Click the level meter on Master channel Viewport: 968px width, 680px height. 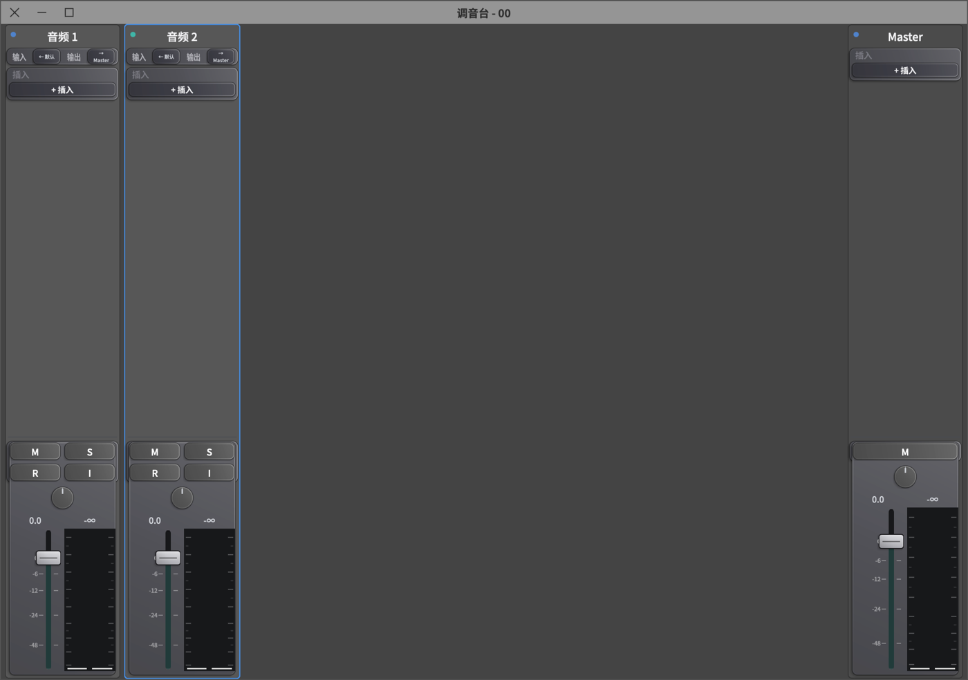pyautogui.click(x=933, y=589)
